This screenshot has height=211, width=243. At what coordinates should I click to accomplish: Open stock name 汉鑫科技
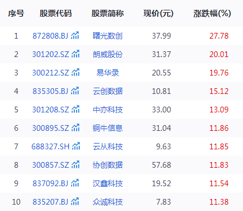[108, 183]
